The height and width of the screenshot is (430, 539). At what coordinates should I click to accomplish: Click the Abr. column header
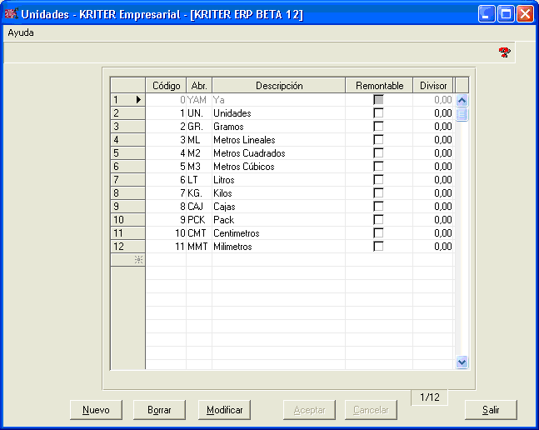pyautogui.click(x=199, y=86)
